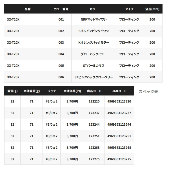The image size is (169, 169).
Task: Click the 重量(g) column header
Action: click(12, 91)
